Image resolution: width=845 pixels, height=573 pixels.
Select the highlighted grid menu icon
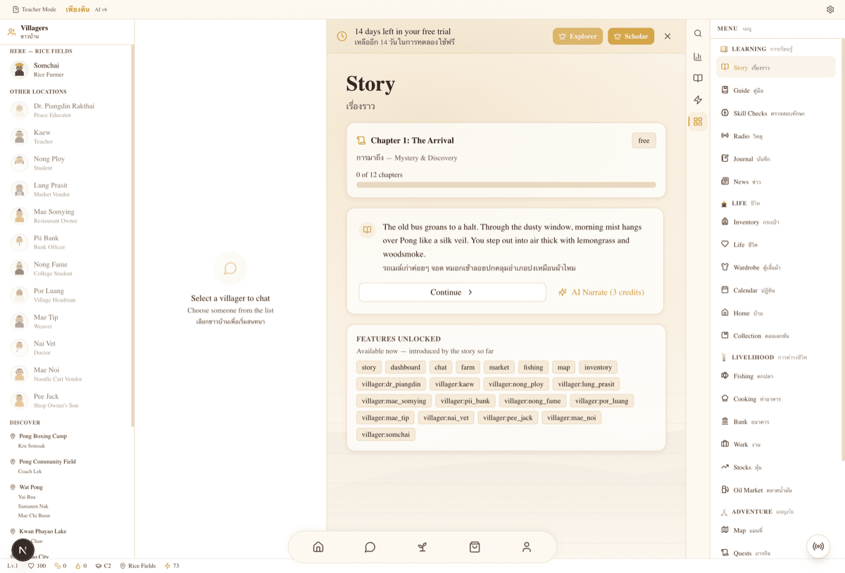697,121
